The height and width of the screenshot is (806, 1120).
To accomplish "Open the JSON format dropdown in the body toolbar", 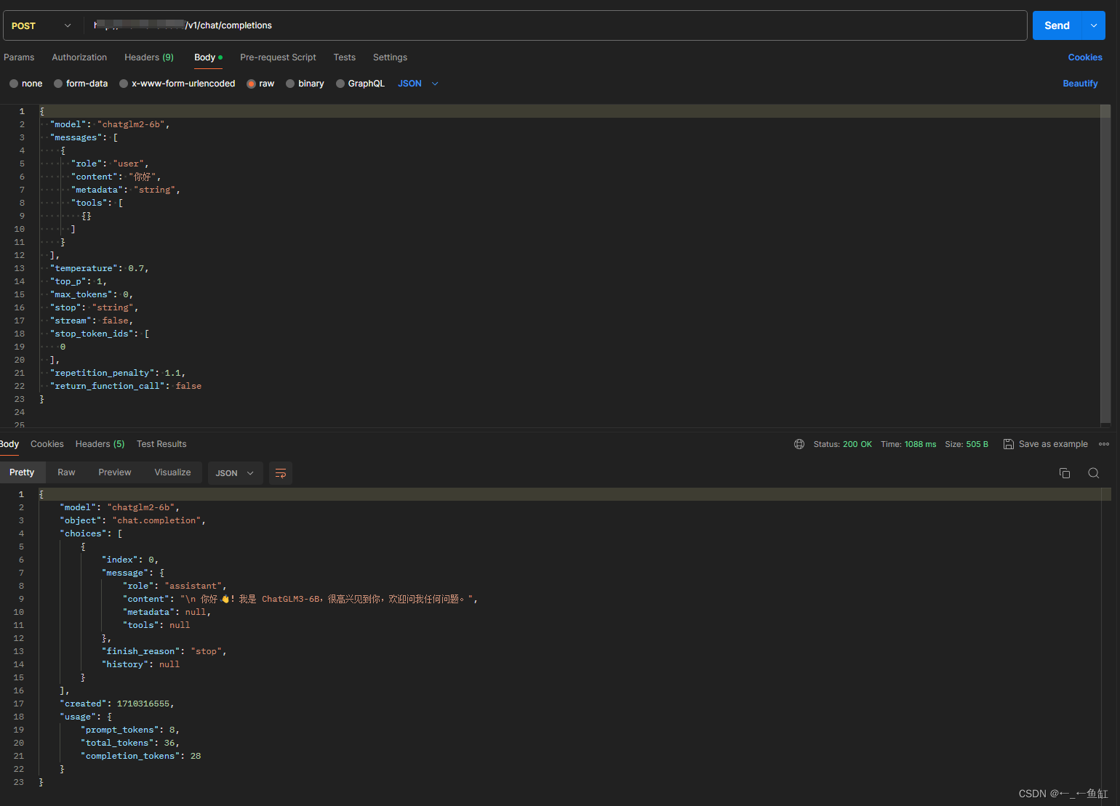I will 418,83.
